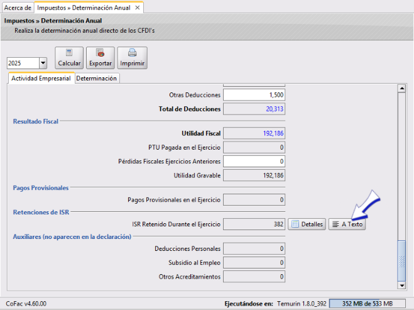Click the CoFac v4.60.00 status text
414x310 pixels.
pyautogui.click(x=26, y=304)
